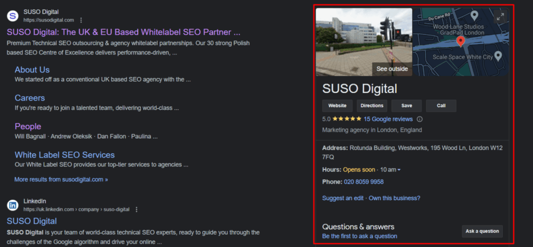Click Be the first to ask a question
The height and width of the screenshot is (247, 533).
(x=360, y=236)
